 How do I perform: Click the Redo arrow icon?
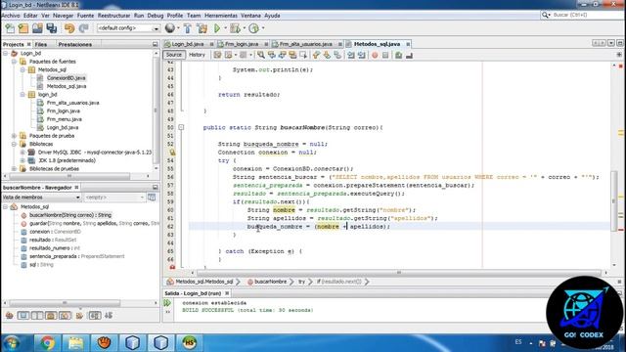[x=83, y=28]
